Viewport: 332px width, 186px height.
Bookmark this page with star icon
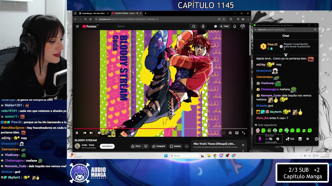coord(224,19)
